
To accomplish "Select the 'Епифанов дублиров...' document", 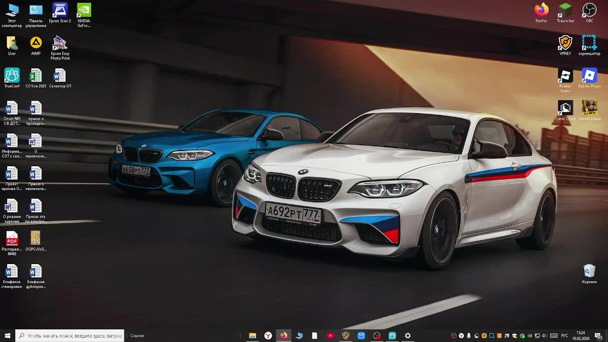I will pyautogui.click(x=36, y=276).
